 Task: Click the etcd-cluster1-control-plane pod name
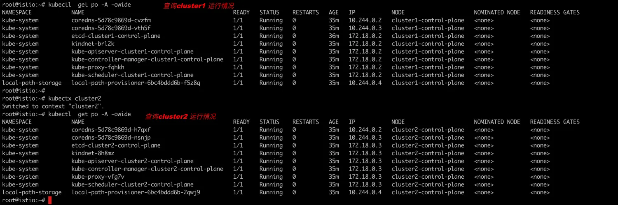[116, 36]
